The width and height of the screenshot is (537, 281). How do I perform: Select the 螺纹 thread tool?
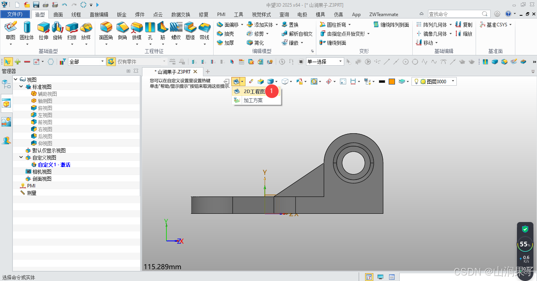[176, 31]
